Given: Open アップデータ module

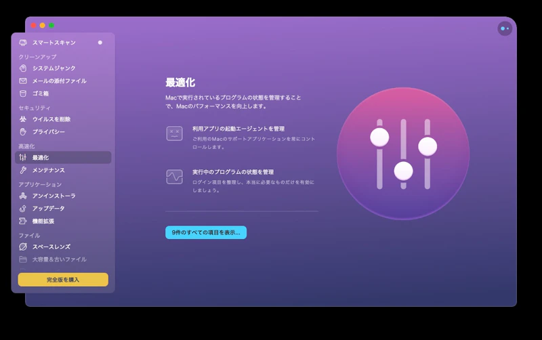Looking at the screenshot, I should (63, 209).
